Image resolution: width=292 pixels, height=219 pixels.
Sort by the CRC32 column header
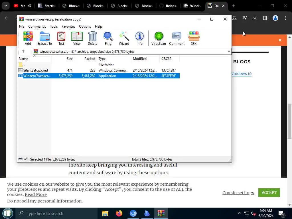coord(169,59)
